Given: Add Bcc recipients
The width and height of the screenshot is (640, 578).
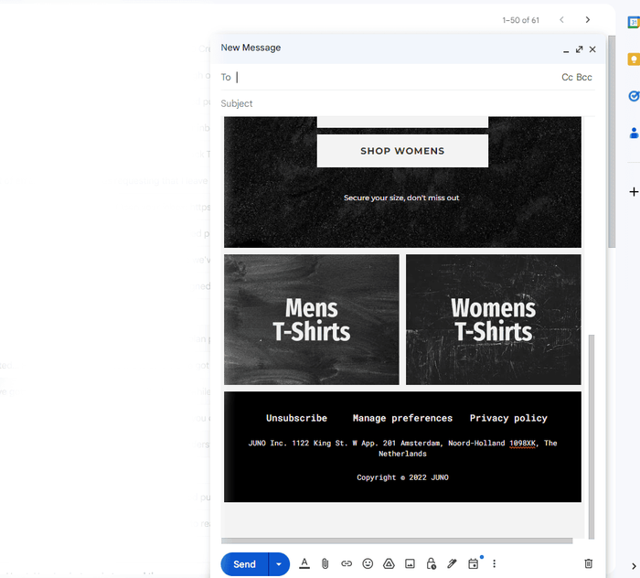Looking at the screenshot, I should pos(584,77).
